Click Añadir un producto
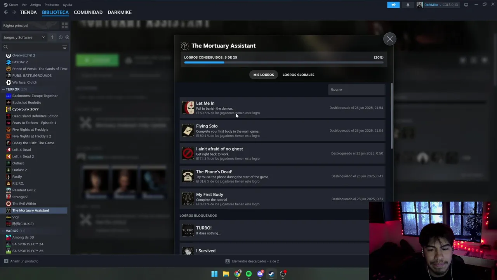Viewport: 497px width, 280px height. (x=21, y=261)
